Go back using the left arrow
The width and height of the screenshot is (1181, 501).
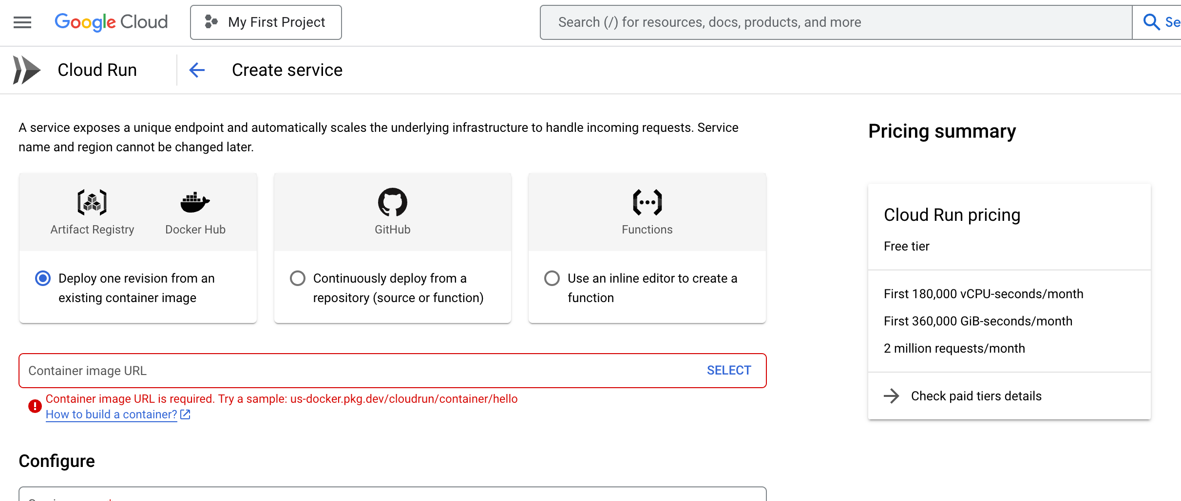[197, 70]
